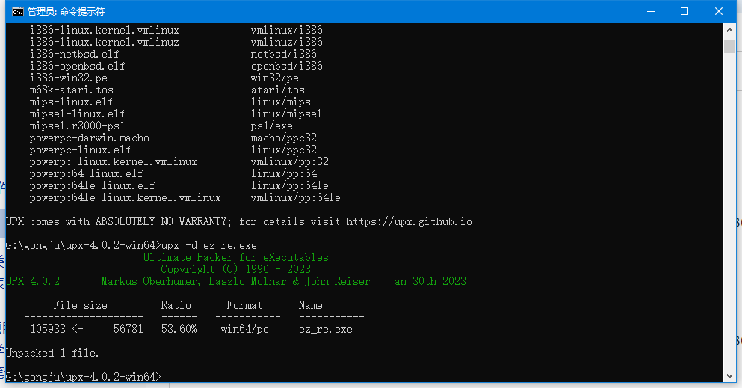Image resolution: width=742 pixels, height=388 pixels.
Task: Minimize the Command Prompt window
Action: tap(649, 11)
